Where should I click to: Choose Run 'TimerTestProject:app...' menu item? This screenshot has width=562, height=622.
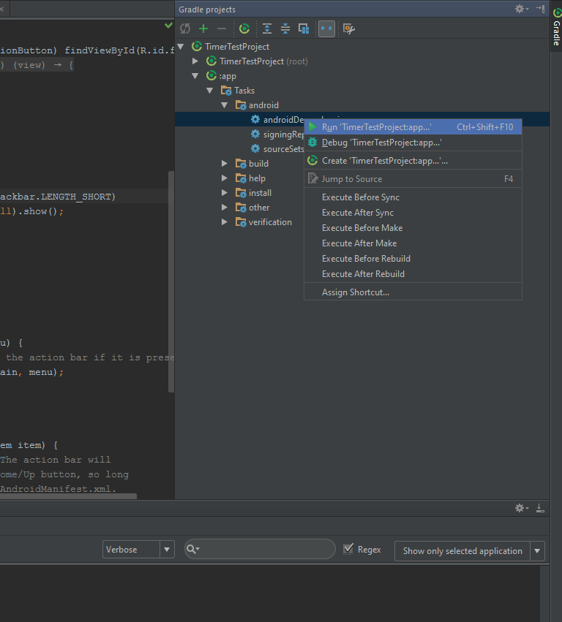(413, 127)
